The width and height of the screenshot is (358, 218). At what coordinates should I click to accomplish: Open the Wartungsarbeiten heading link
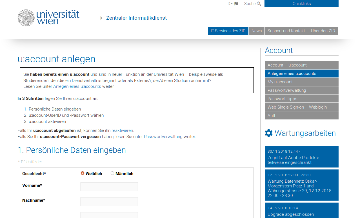[305, 133]
